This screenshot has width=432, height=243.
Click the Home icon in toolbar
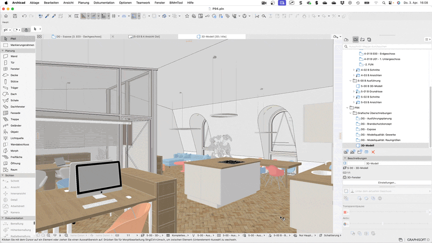click(6, 16)
